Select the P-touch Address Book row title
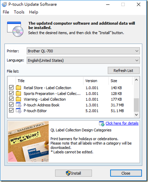The width and height of the screenshot is (148, 182). 41,105
